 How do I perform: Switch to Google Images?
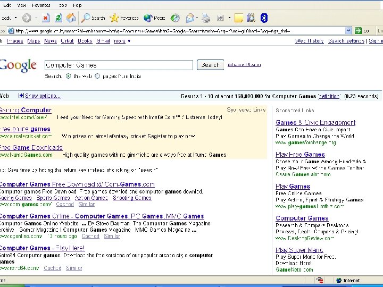click(x=15, y=41)
